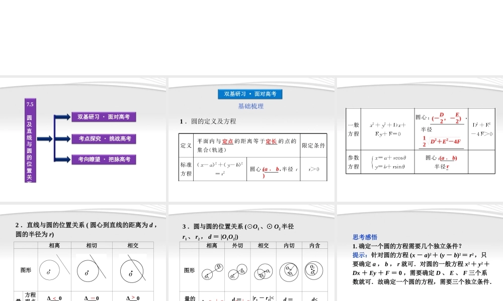Click the blue 提示: label
Image resolution: width=503 pixels, height=301 pixels.
[360, 255]
